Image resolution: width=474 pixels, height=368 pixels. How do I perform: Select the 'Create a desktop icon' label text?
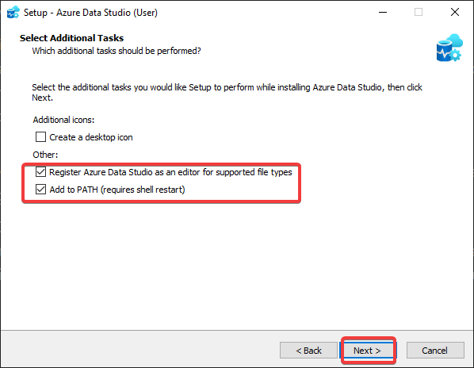click(x=91, y=137)
